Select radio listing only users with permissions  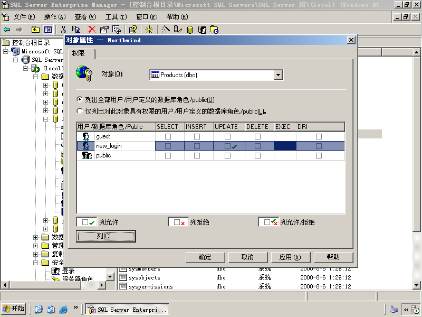[x=80, y=111]
